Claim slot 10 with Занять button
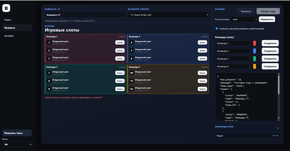290x151 pixels. [202, 73]
